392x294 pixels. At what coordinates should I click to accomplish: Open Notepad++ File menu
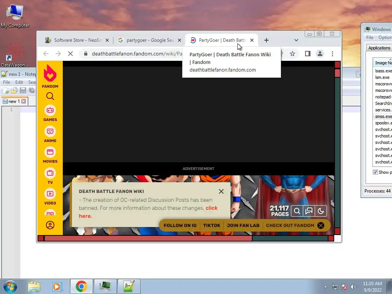tap(7, 82)
